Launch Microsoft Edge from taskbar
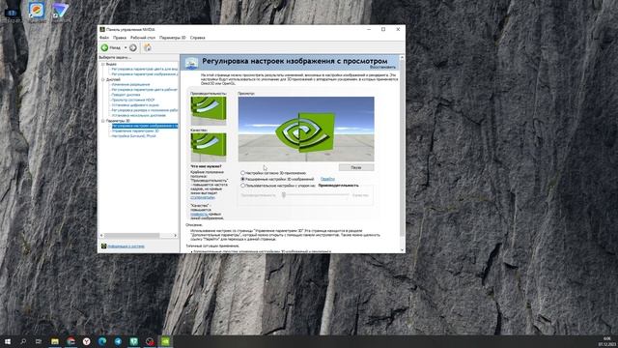The height and width of the screenshot is (348, 618). 102,341
